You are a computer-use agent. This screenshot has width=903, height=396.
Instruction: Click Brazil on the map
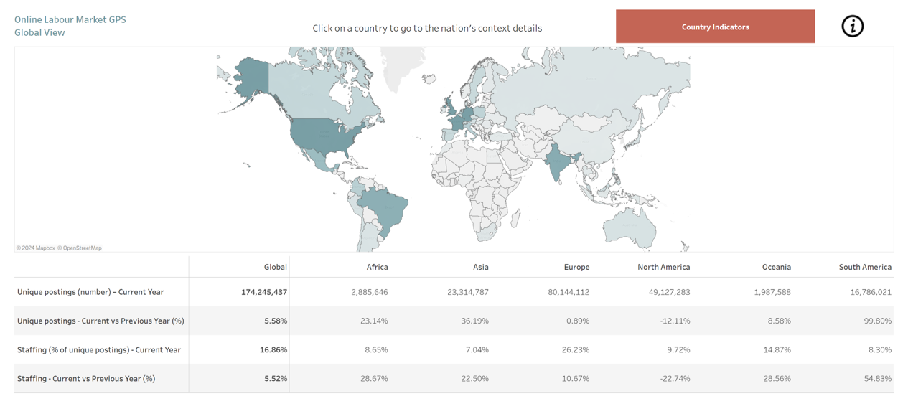tap(385, 208)
